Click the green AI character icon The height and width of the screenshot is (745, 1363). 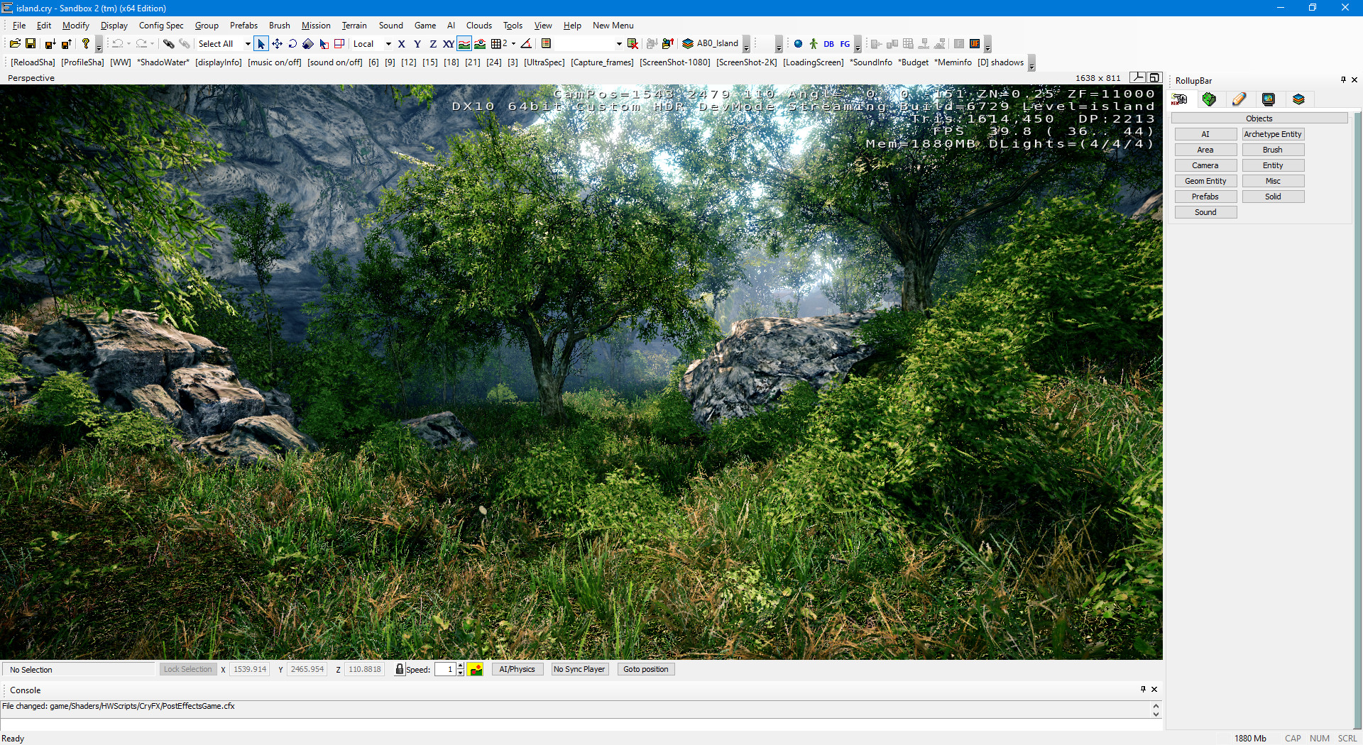click(814, 44)
